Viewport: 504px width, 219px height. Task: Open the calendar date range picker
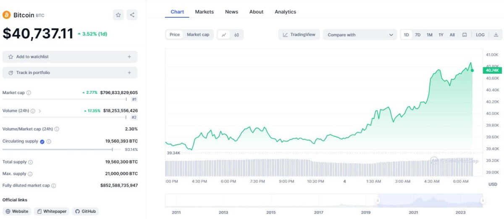point(465,35)
